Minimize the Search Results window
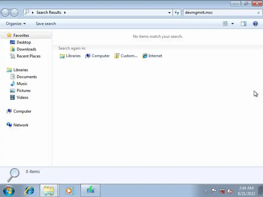This screenshot has width=263, height=197. tap(235, 4)
